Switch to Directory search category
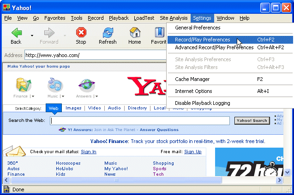Image resolution: width=294 pixels, height=195 pixels. click(137, 108)
